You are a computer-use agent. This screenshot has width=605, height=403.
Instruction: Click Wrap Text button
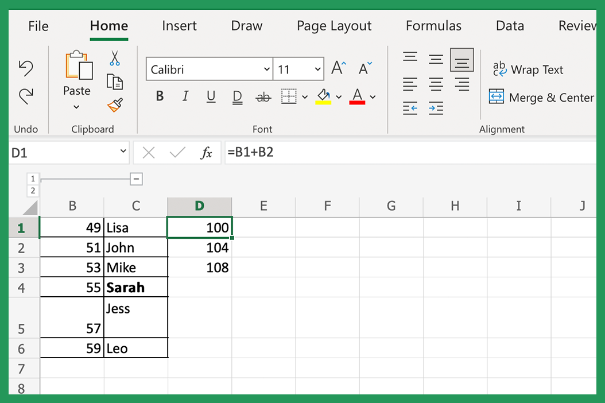click(528, 69)
